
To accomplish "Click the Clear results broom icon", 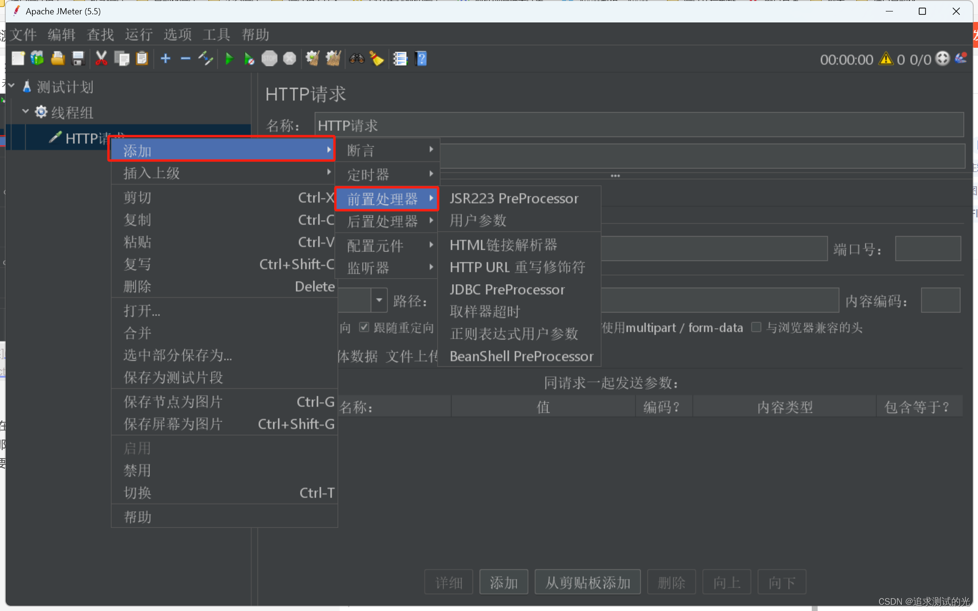I will (312, 58).
